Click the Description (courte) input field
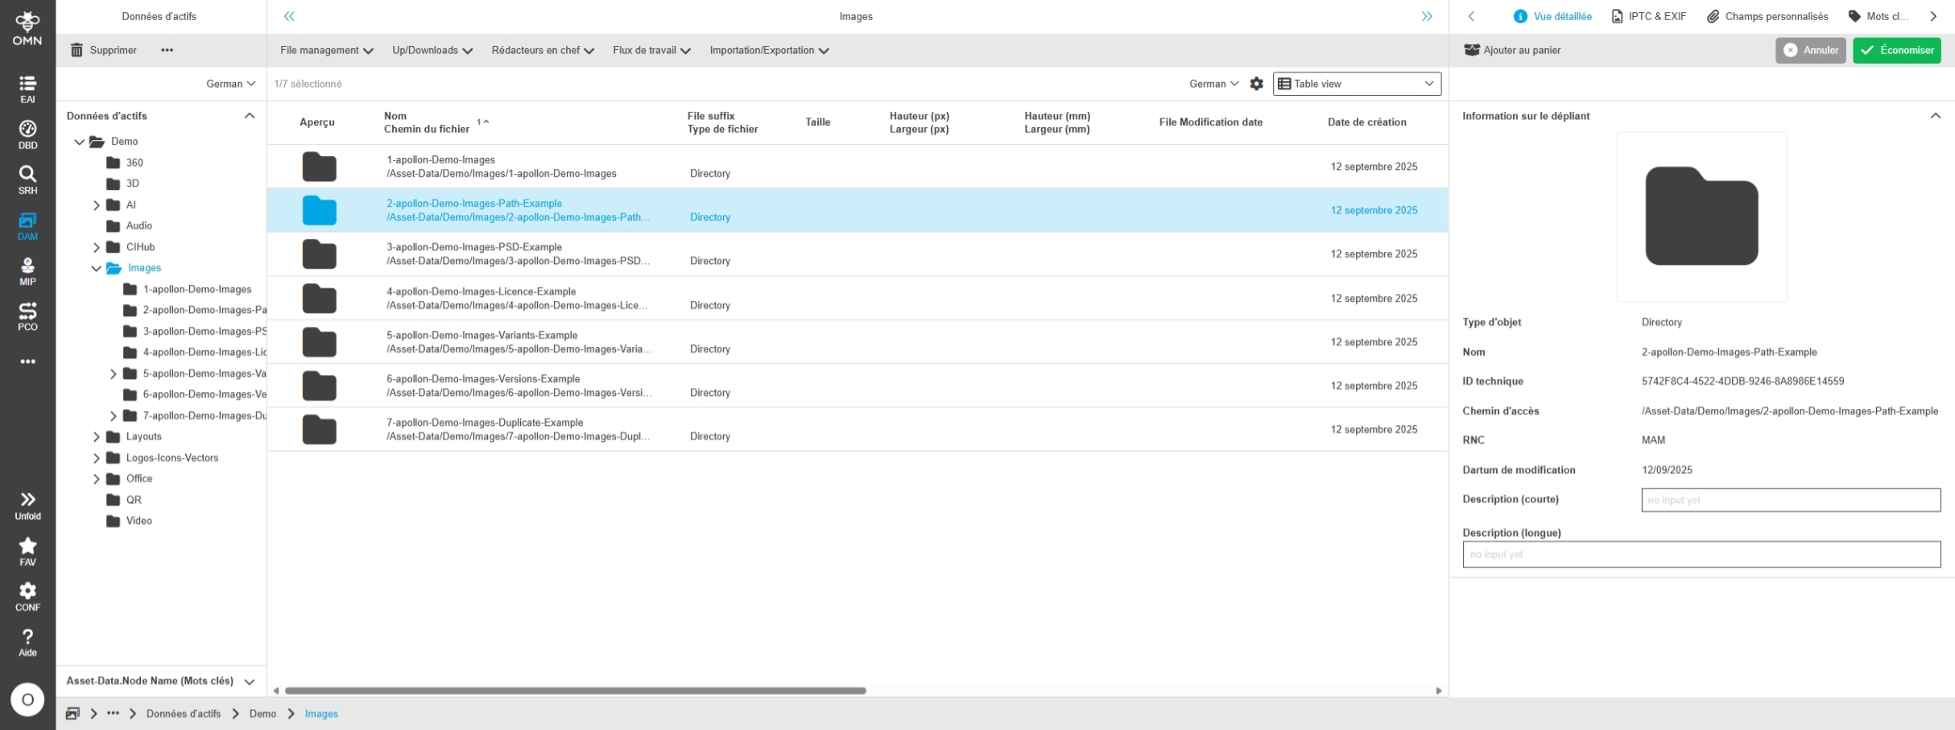 pyautogui.click(x=1790, y=500)
